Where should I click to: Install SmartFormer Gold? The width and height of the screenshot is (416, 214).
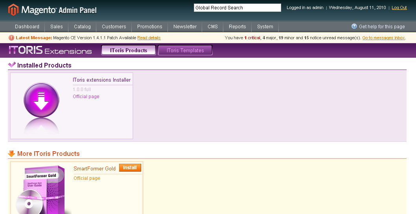(x=130, y=168)
